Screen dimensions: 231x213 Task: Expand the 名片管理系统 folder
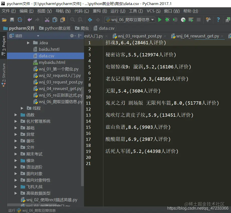point(16,121)
